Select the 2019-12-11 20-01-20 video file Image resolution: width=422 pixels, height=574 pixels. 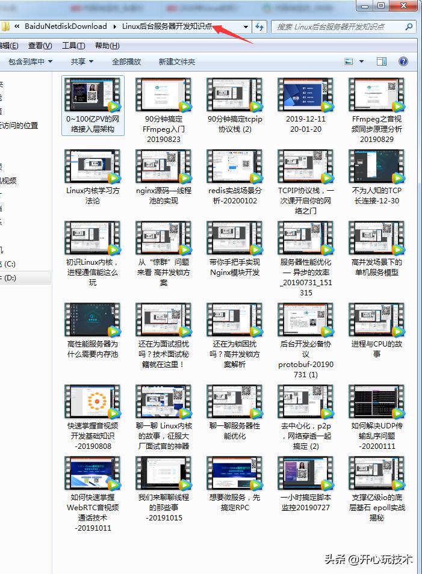306,105
